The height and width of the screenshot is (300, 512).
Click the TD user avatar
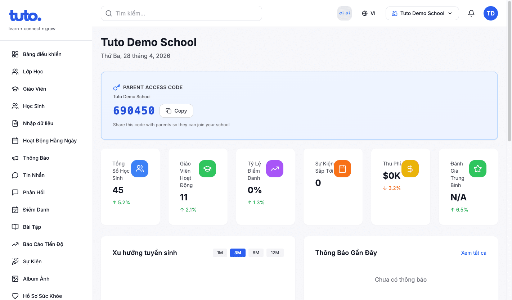[491, 13]
